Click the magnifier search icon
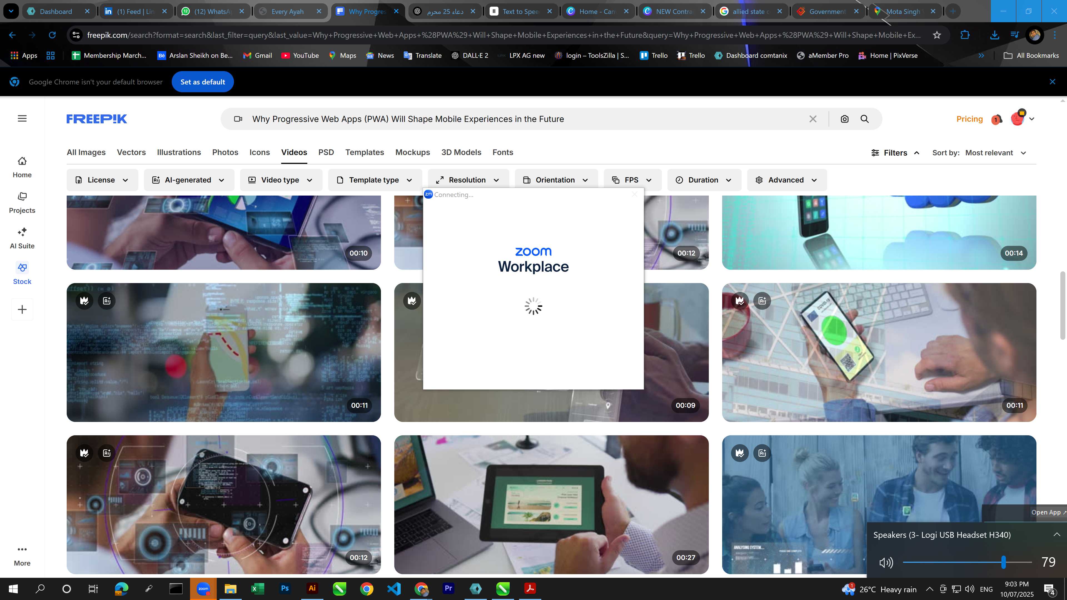 click(864, 119)
